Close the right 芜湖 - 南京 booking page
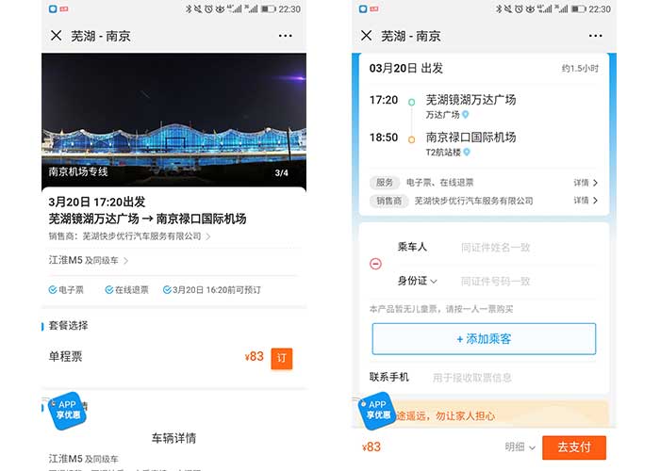Viewport: 660px width, 471px height. (367, 36)
